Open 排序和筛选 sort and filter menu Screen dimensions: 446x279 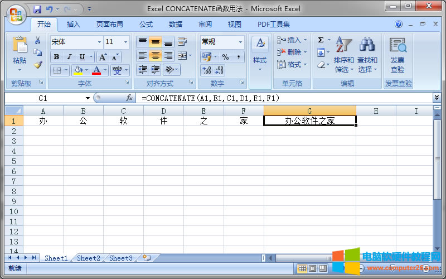pos(343,54)
